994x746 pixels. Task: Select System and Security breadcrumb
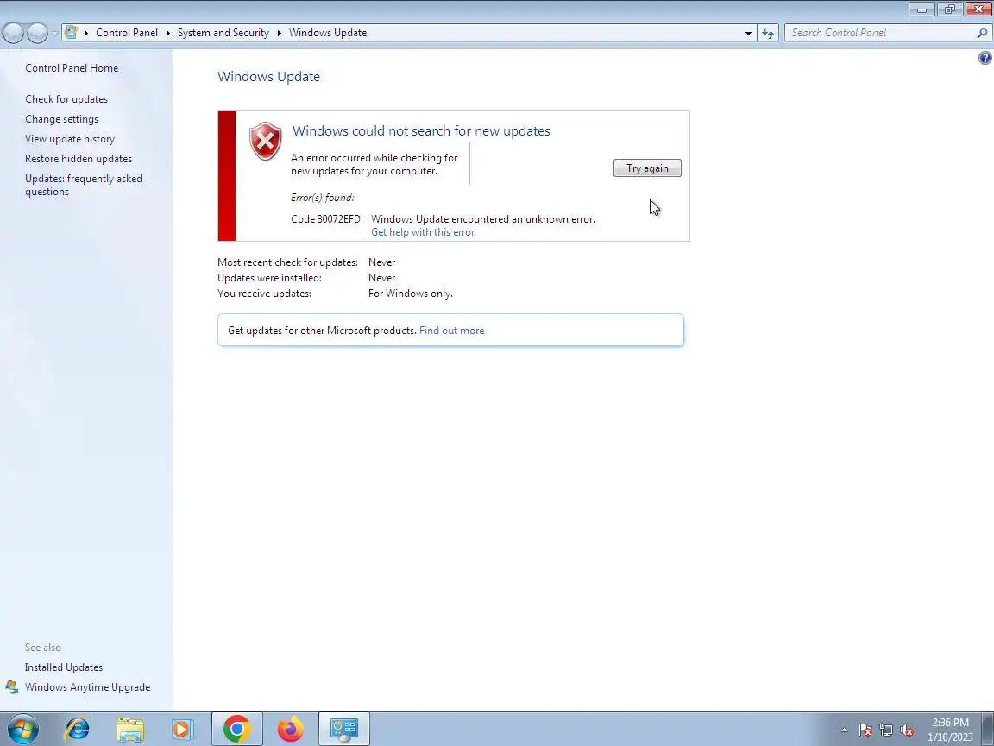tap(223, 33)
